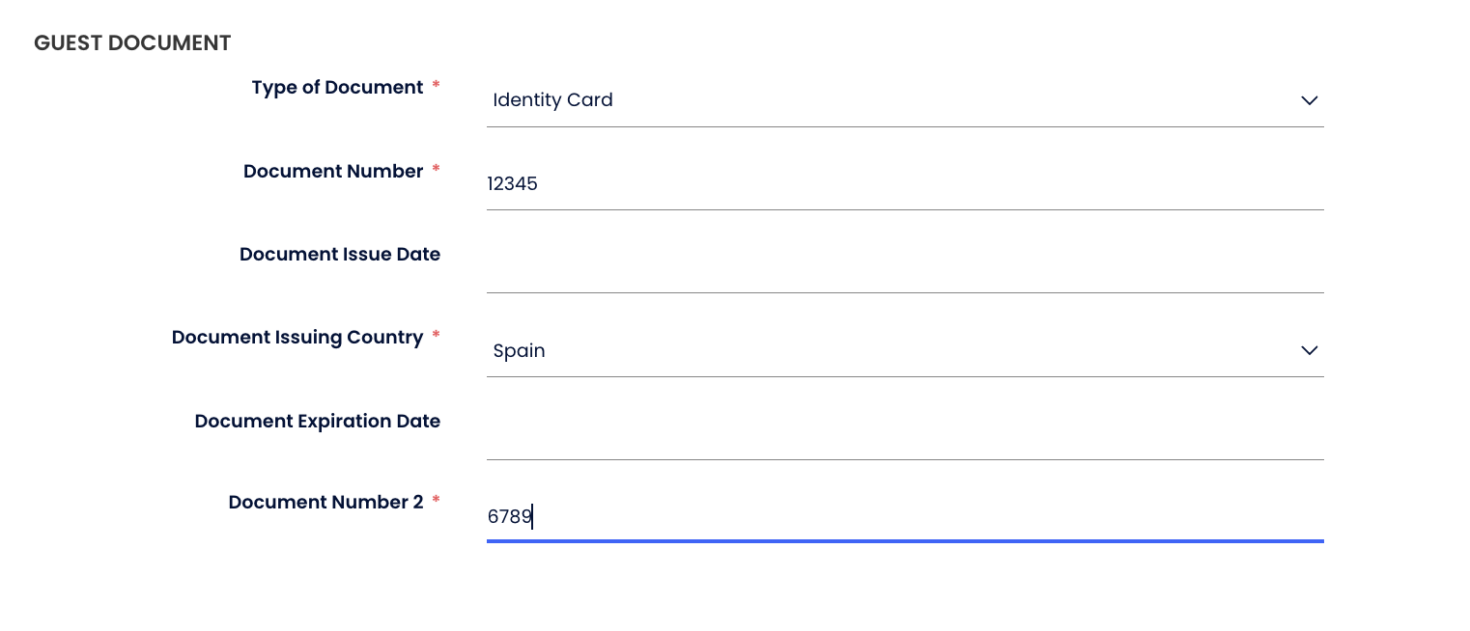Click the "Type of Document" label
Screen dimensions: 1470x631
coord(337,88)
